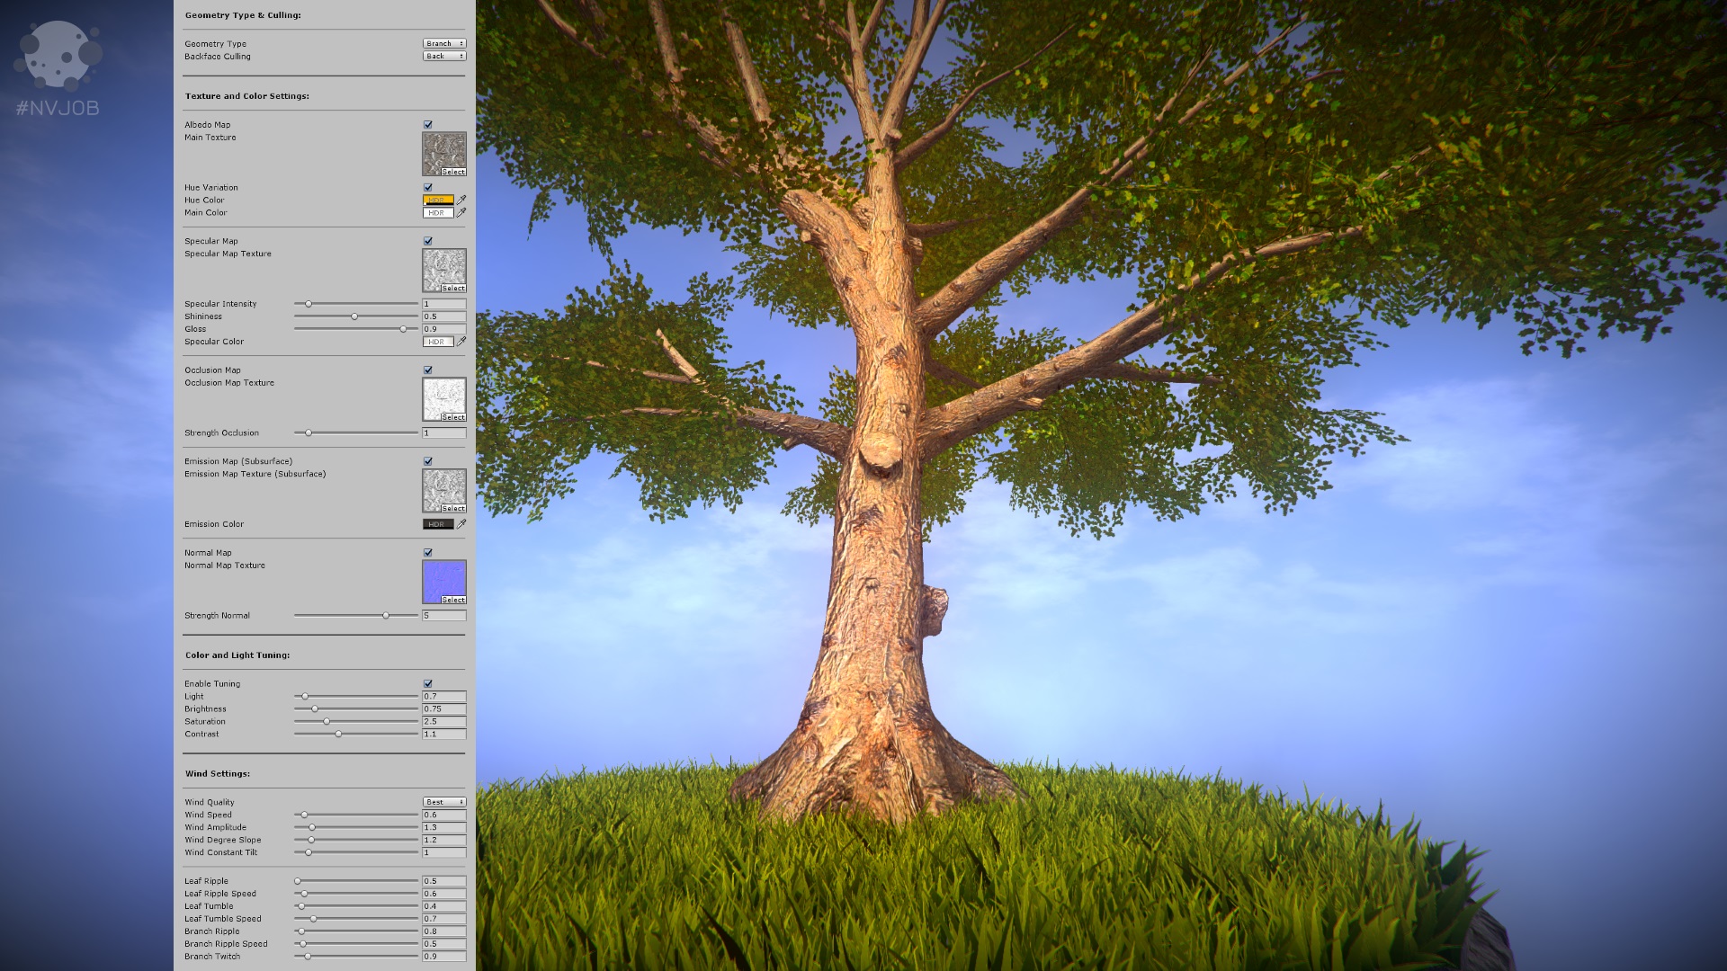This screenshot has height=971, width=1727.
Task: Click the Emission Color eyedropper icon
Action: 461,524
